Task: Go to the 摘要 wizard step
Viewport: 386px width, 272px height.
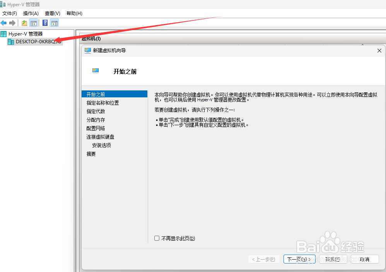Action: click(91, 154)
